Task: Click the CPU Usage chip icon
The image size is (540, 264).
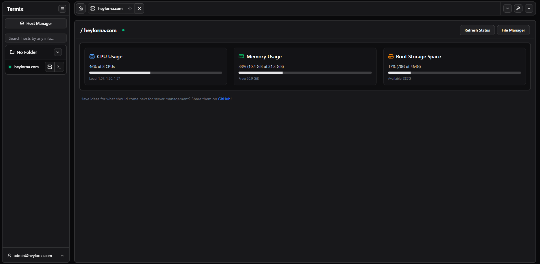Action: (92, 56)
